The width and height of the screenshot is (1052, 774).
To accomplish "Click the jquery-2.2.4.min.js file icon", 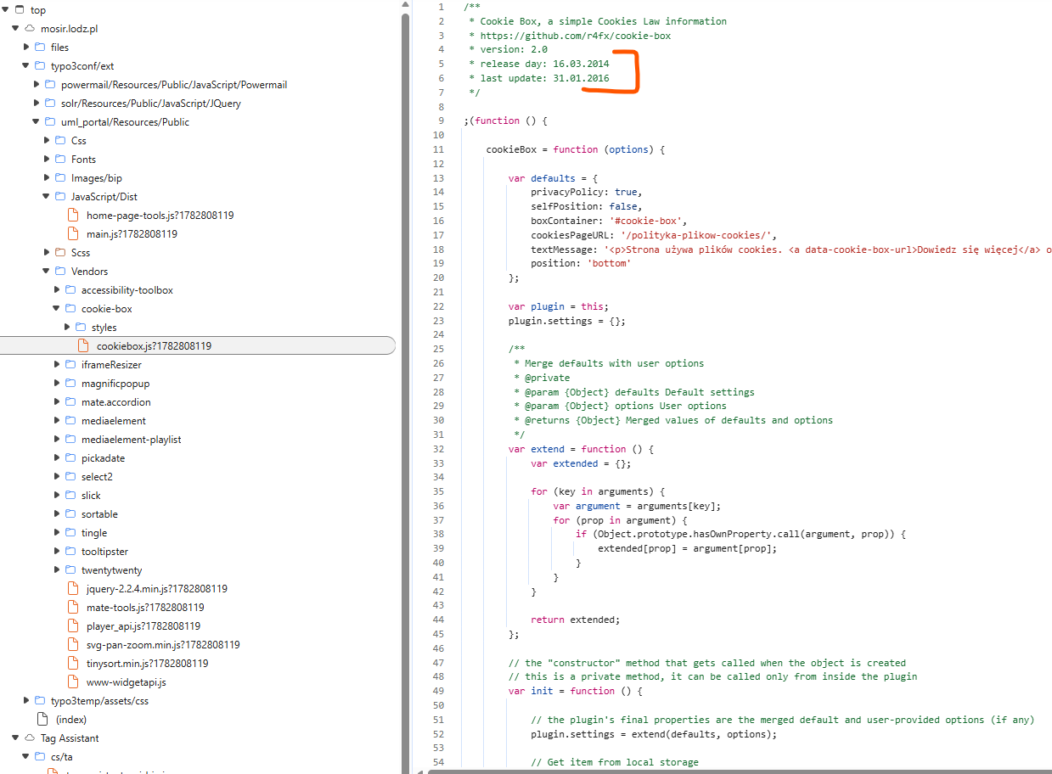I will [x=73, y=588].
